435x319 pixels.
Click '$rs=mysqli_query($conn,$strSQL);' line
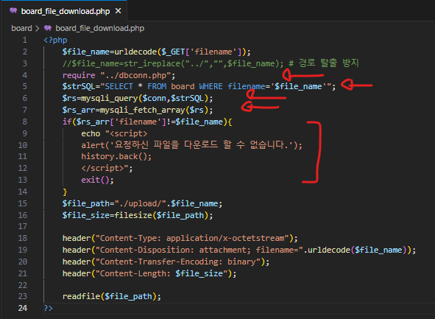click(138, 98)
